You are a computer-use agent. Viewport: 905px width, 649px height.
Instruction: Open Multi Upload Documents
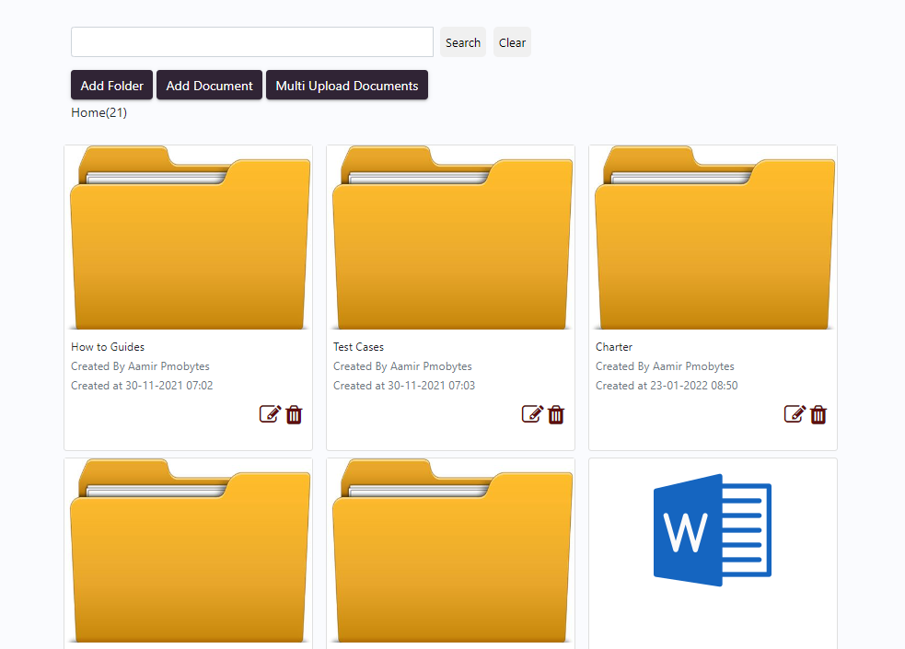click(347, 86)
